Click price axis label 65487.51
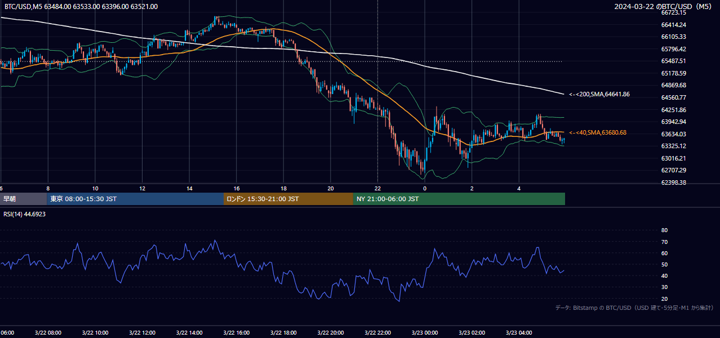 674,61
